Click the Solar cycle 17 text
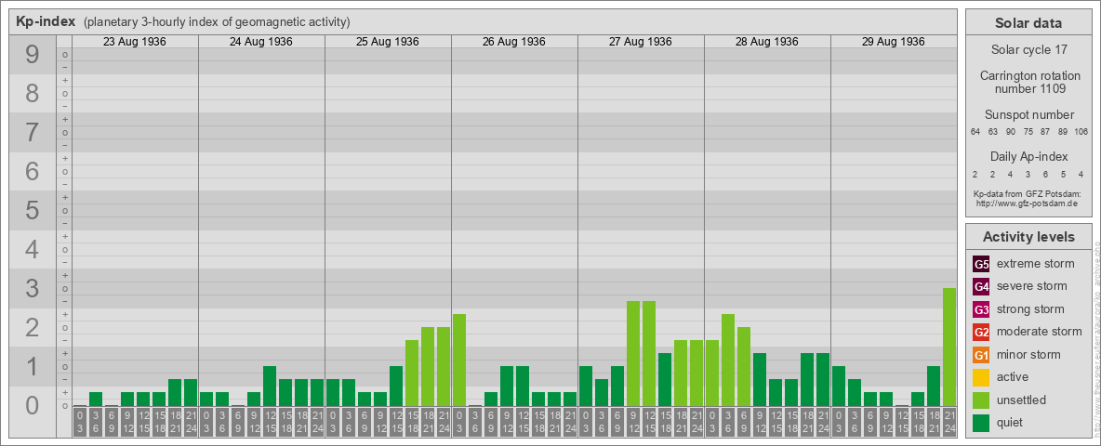The image size is (1101, 446). click(x=1028, y=50)
